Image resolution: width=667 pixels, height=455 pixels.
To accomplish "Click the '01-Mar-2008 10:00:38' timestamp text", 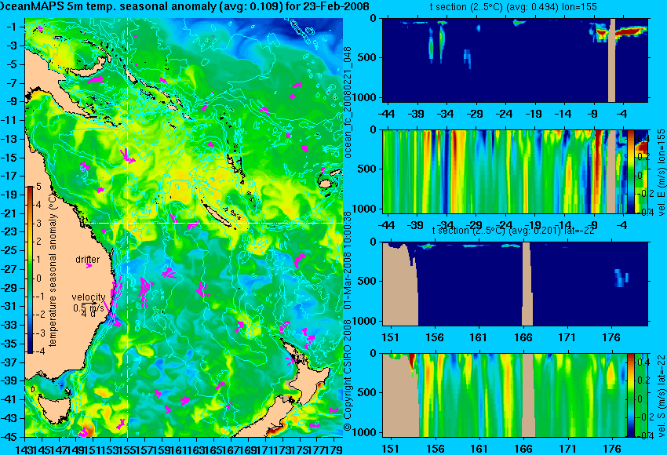I will coord(347,260).
